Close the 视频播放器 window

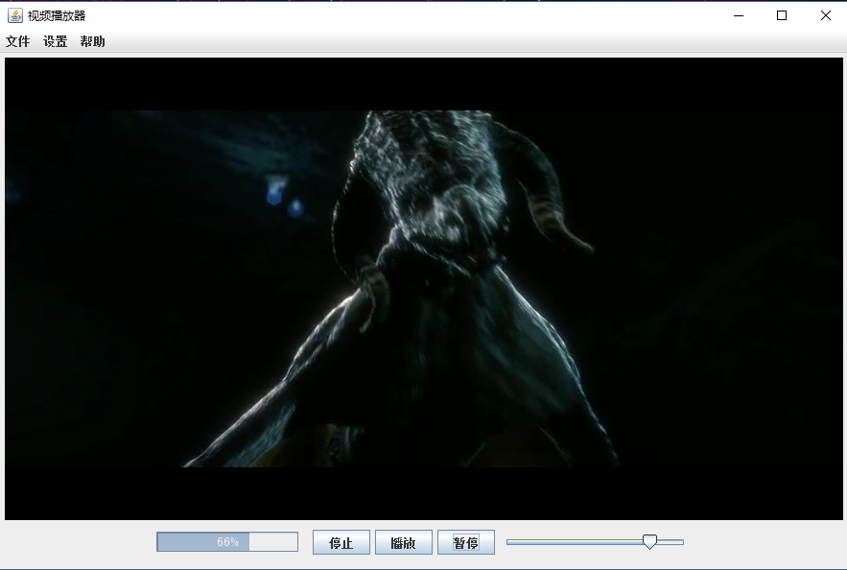825,14
